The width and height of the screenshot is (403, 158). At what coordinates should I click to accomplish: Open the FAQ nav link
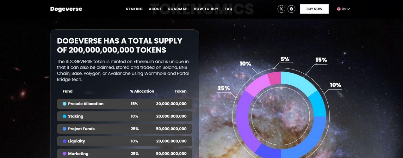[x=228, y=9]
